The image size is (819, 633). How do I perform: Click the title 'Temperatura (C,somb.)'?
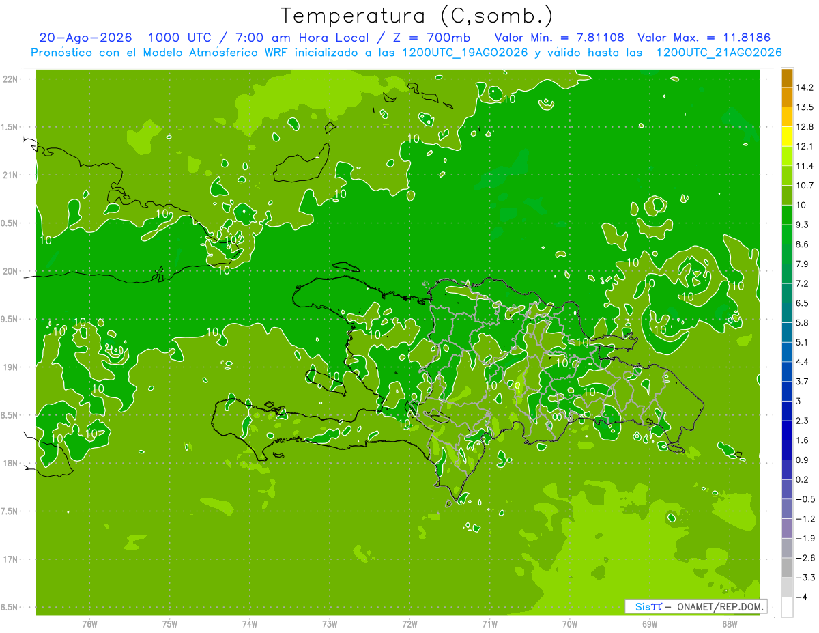pyautogui.click(x=416, y=16)
